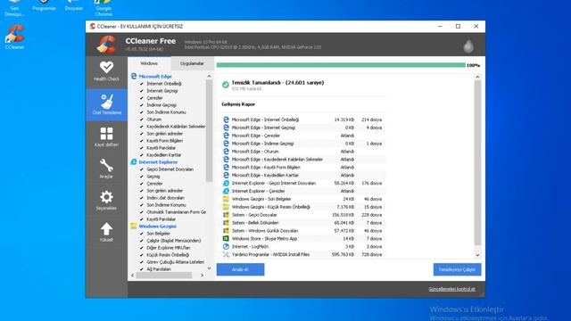Select Sistem - Windows Günlük Dosyaları report row
The image size is (571, 321).
(x=303, y=231)
